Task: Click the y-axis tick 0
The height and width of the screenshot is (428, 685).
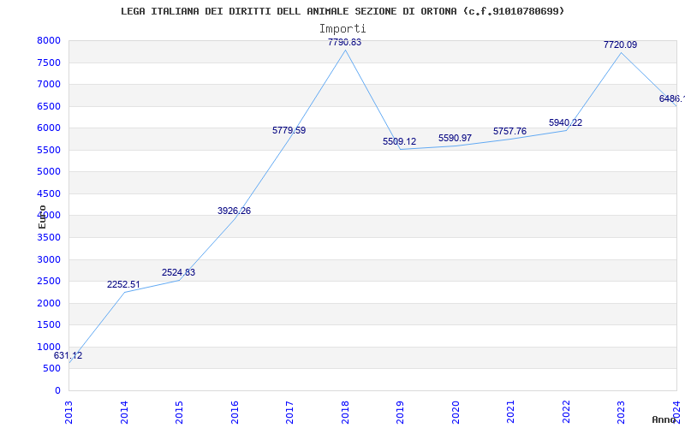Action: 57,390
